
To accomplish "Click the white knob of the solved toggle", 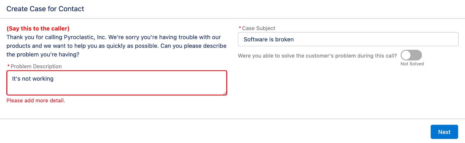I will pos(406,55).
